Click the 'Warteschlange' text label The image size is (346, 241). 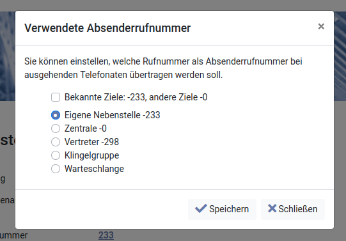coord(94,169)
